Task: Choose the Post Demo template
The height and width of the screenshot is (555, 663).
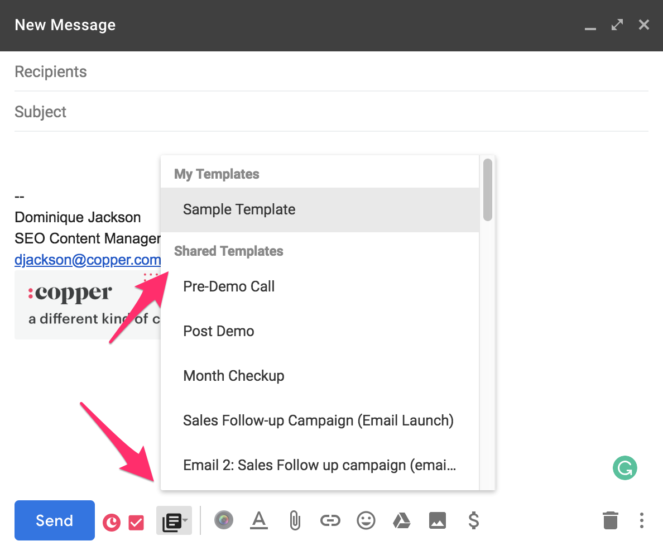Action: coord(320,331)
